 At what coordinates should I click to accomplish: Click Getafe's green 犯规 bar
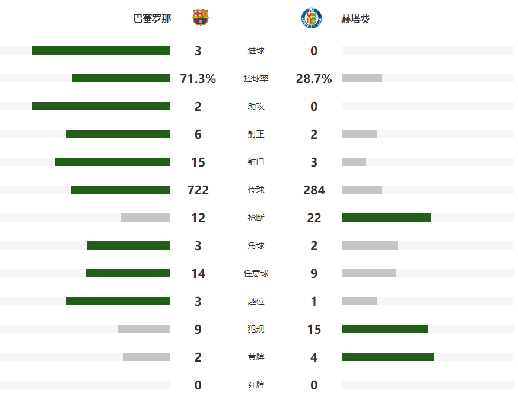[x=385, y=329]
